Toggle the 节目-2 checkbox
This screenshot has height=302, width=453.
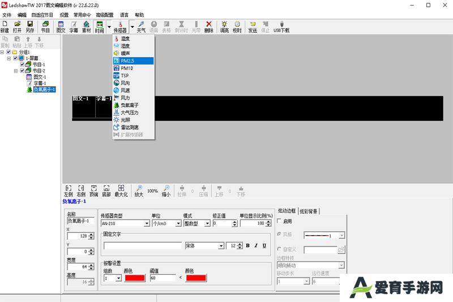pyautogui.click(x=22, y=70)
